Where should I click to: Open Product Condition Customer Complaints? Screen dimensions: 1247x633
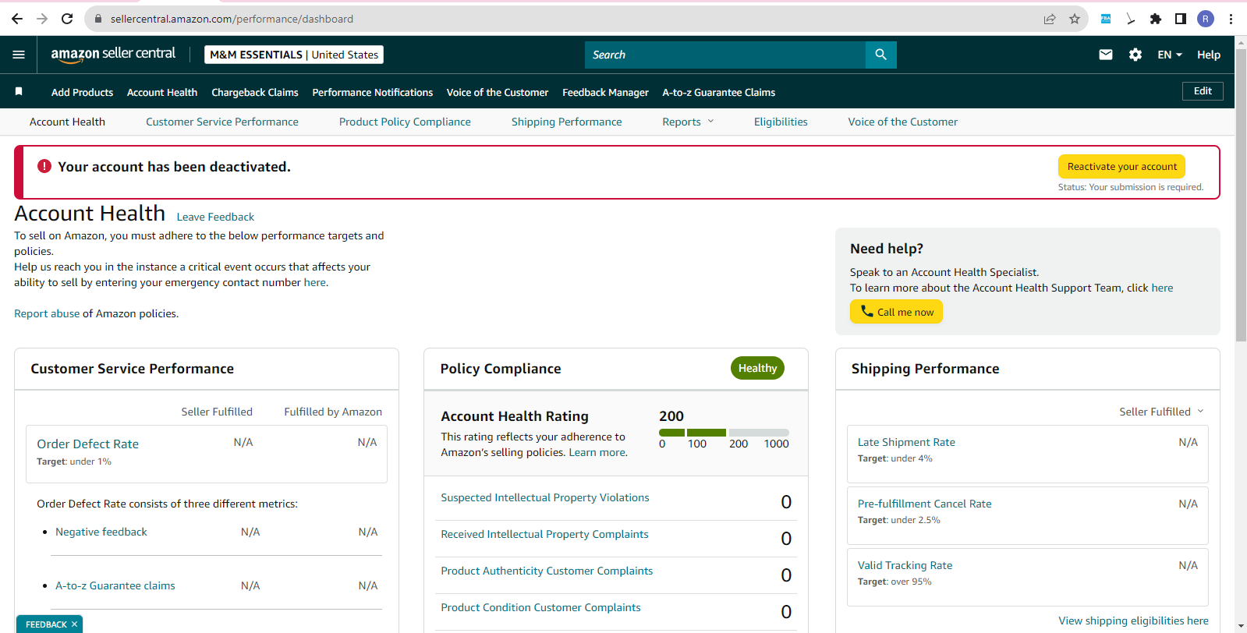[x=540, y=607]
